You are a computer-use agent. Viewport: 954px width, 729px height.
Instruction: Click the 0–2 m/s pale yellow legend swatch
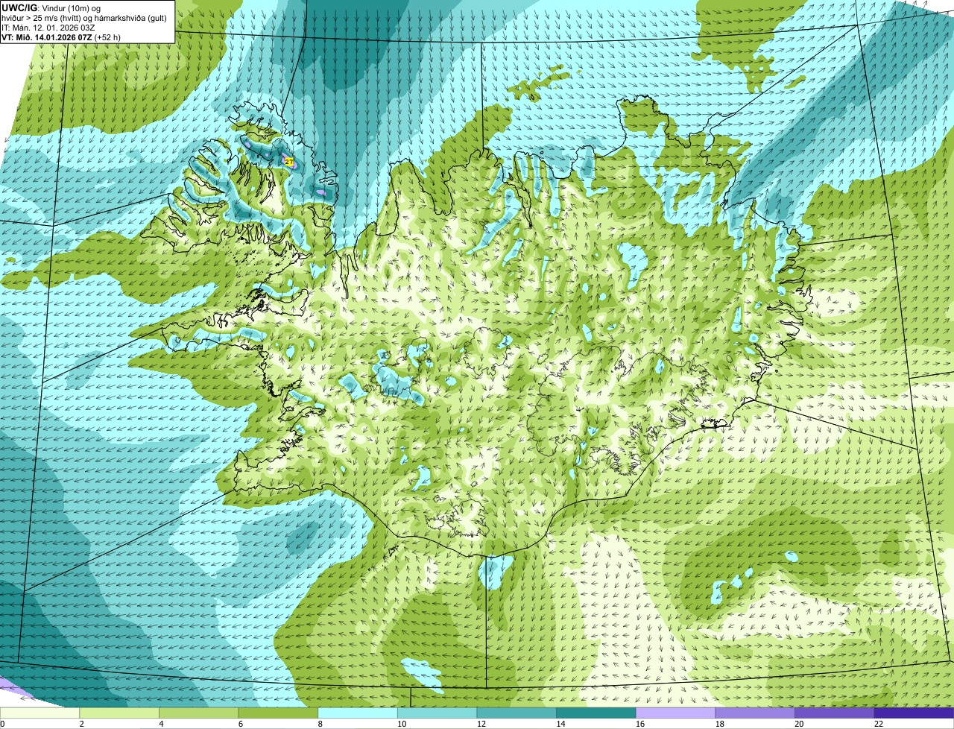40,713
